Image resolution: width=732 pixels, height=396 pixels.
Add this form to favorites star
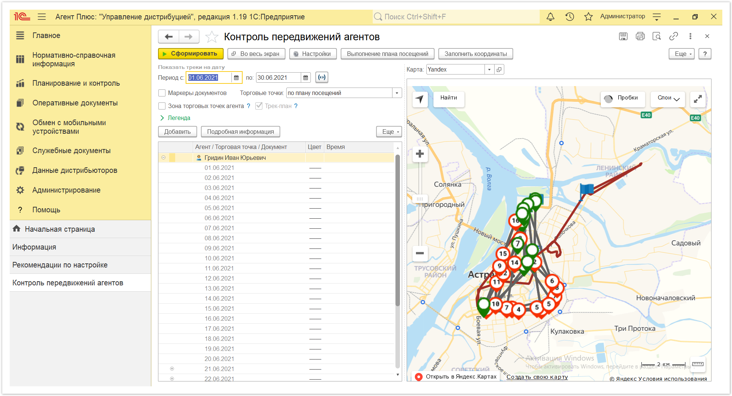point(212,37)
